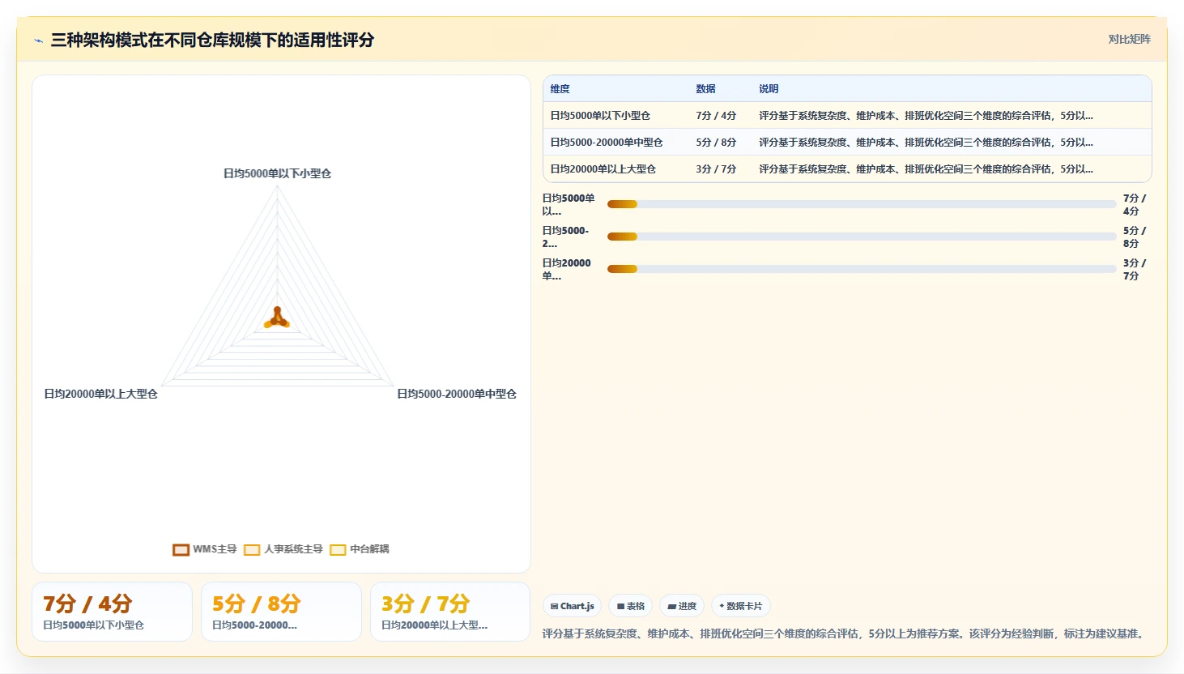Open the 5分 / 8分 data card
1184x674 pixels.
pos(281,612)
